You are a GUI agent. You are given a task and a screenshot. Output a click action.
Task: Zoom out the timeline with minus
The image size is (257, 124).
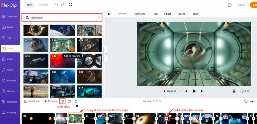coord(245,101)
